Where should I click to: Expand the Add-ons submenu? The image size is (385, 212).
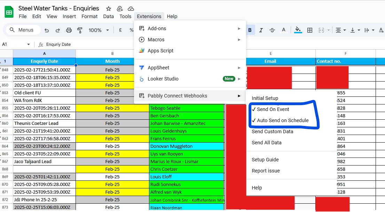pyautogui.click(x=190, y=28)
